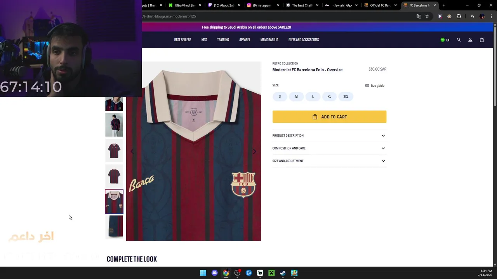Screen dimensions: 497x279
Task: Go to the previous product image arrow
Action: 132,152
